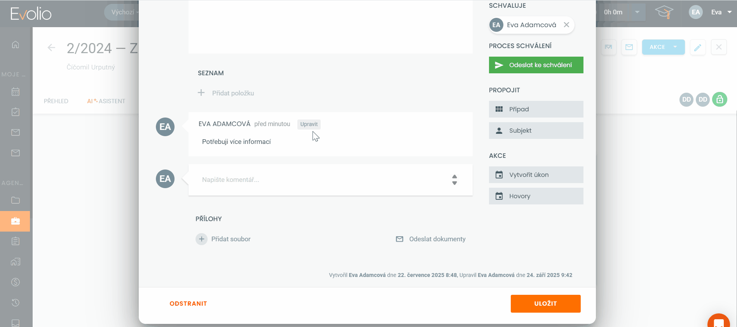Open the Eva user menu dropdown
737x327 pixels.
point(729,12)
